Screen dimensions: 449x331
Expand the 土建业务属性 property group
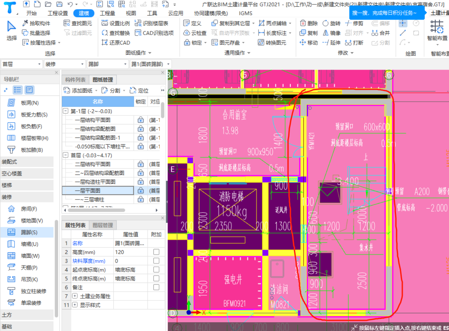tap(75, 296)
